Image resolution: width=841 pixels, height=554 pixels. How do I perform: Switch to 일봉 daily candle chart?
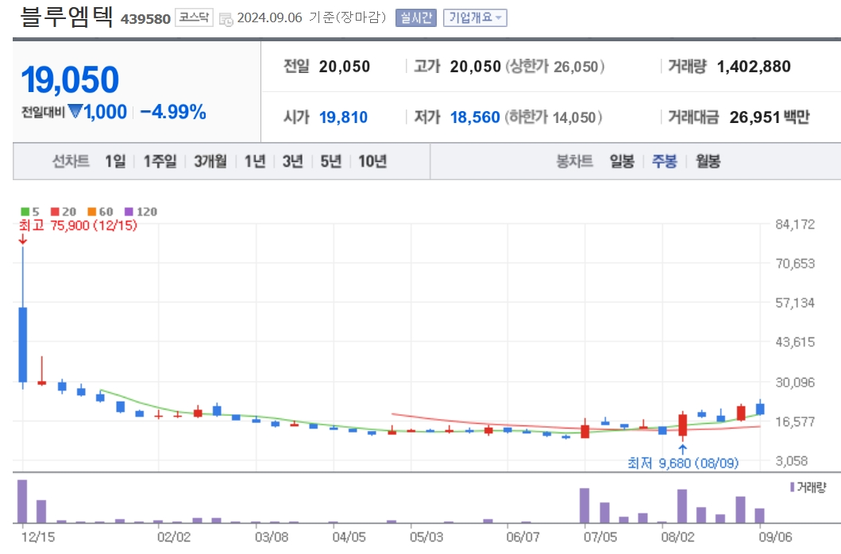click(x=622, y=161)
